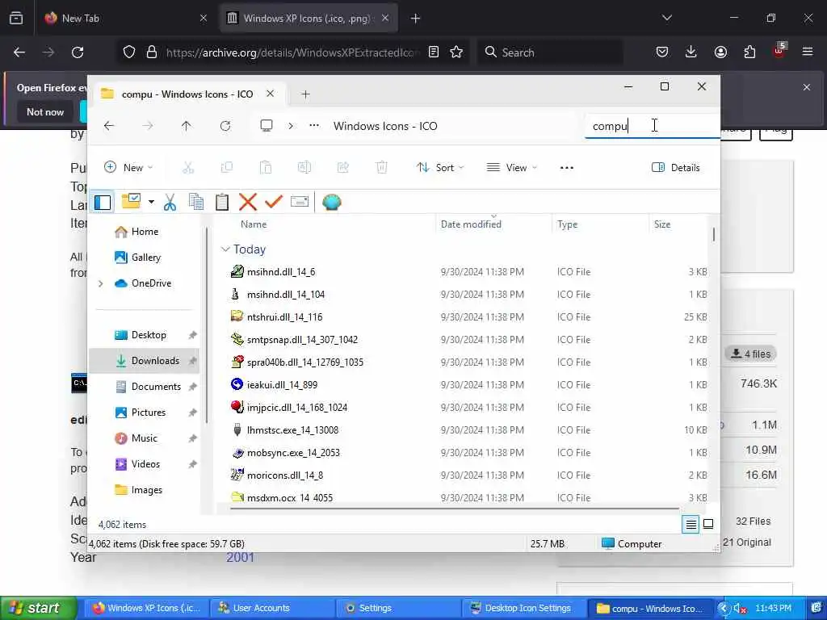Click the Paste icon in Explorer command bar
This screenshot has height=620, width=827.
click(266, 168)
